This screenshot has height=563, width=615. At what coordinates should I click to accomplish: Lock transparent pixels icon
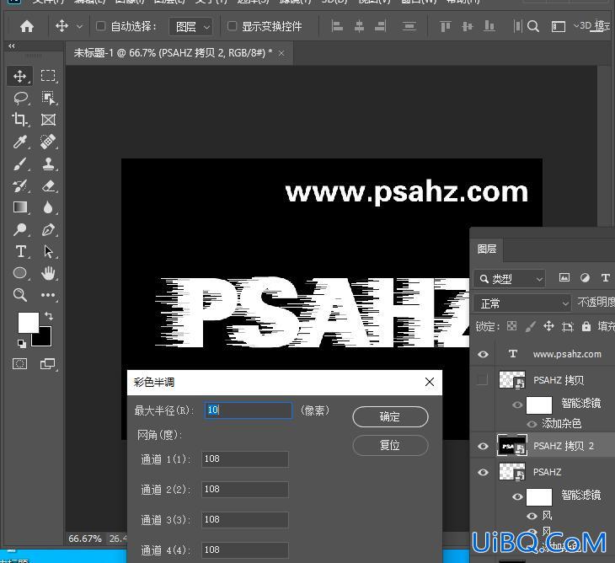(x=511, y=326)
